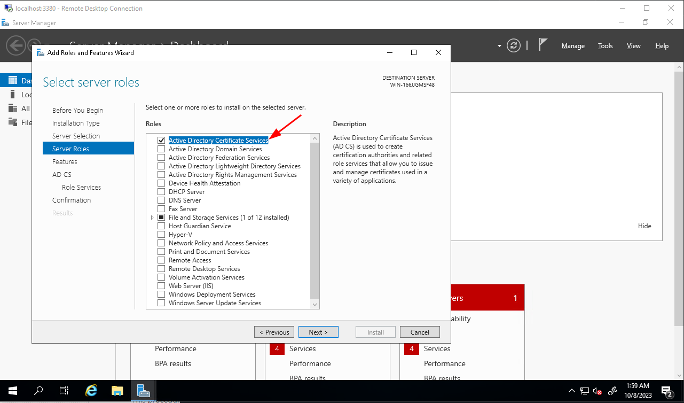Open taskbar search magnifier icon
Viewport: 684px width, 403px height.
point(39,391)
